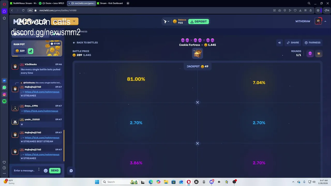Open Enyu_1996's kick.com link
The image size is (331, 186).
(x=41, y=111)
